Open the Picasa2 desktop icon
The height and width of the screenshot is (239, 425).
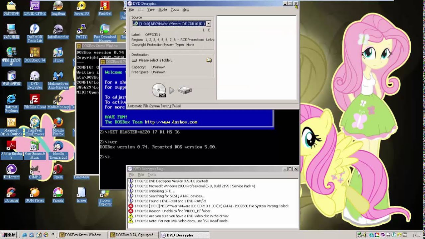coord(58,195)
